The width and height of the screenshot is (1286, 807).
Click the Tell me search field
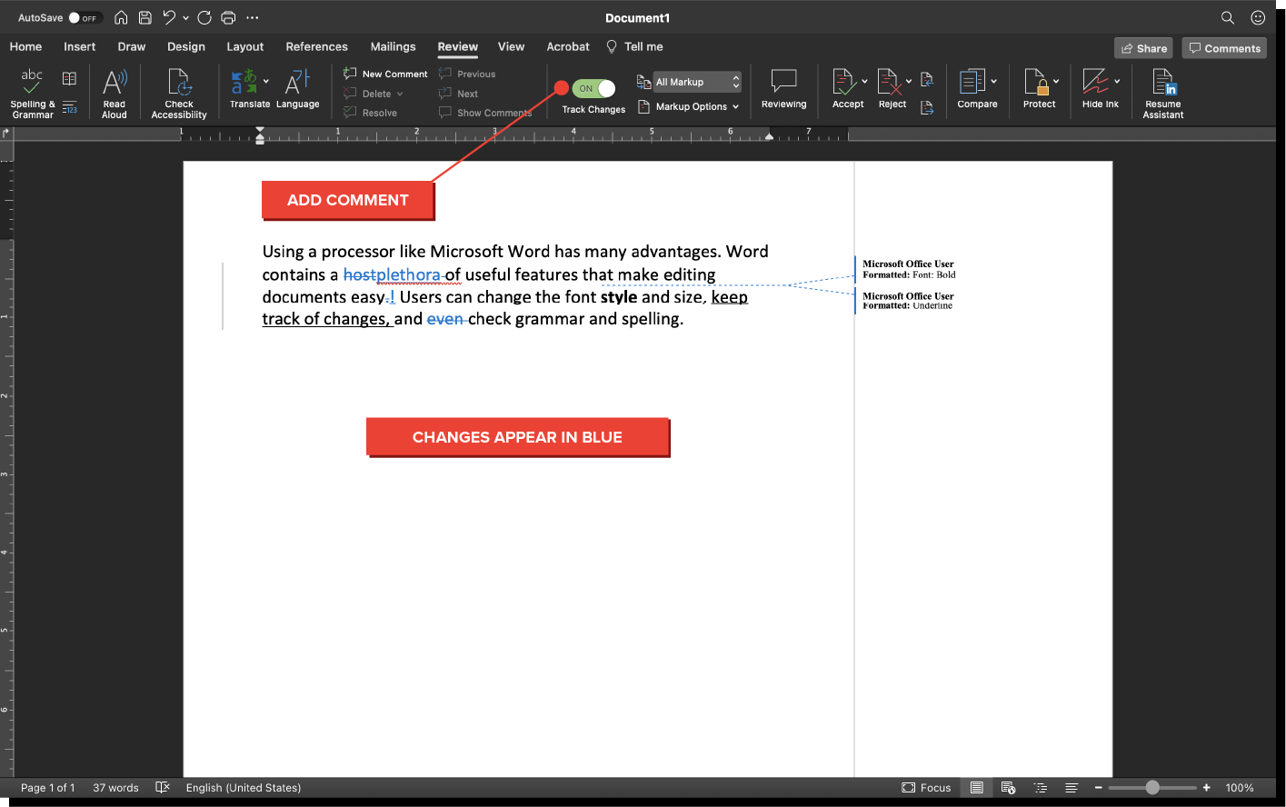634,46
